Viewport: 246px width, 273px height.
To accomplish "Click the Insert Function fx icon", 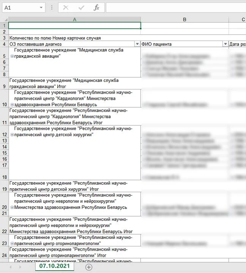I will pyautogui.click(x=96, y=8).
